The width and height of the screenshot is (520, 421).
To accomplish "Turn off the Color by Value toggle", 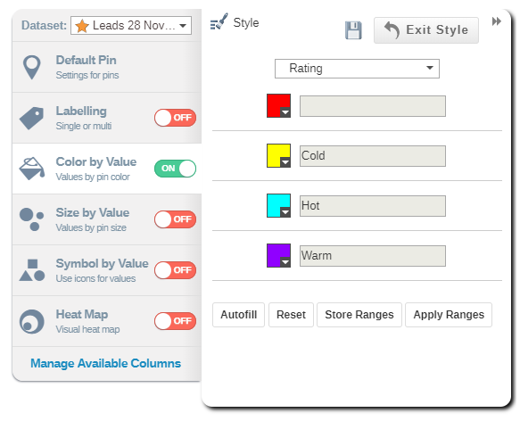I will (175, 169).
